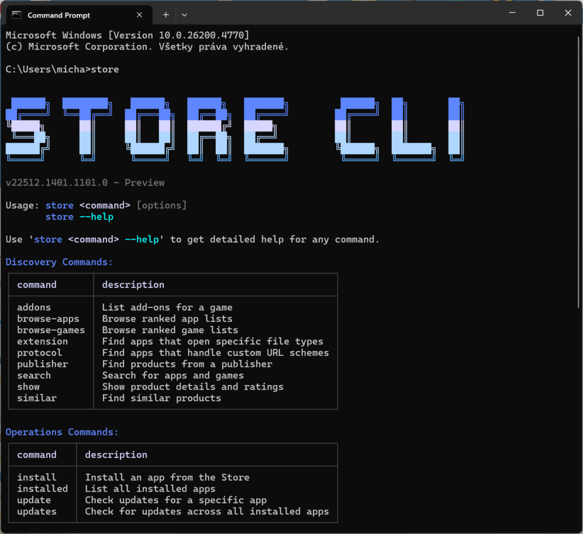Click the '--help' highlighted text in the Usage line
Image resolution: width=583 pixels, height=534 pixels.
pyautogui.click(x=96, y=217)
